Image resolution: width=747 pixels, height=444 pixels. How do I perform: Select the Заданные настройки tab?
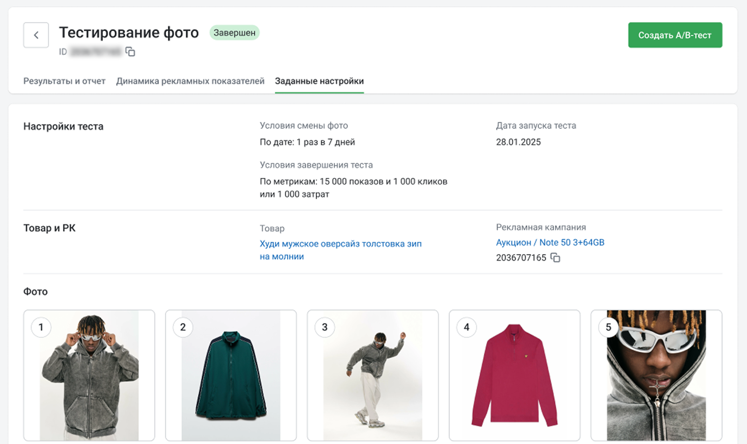coord(319,81)
